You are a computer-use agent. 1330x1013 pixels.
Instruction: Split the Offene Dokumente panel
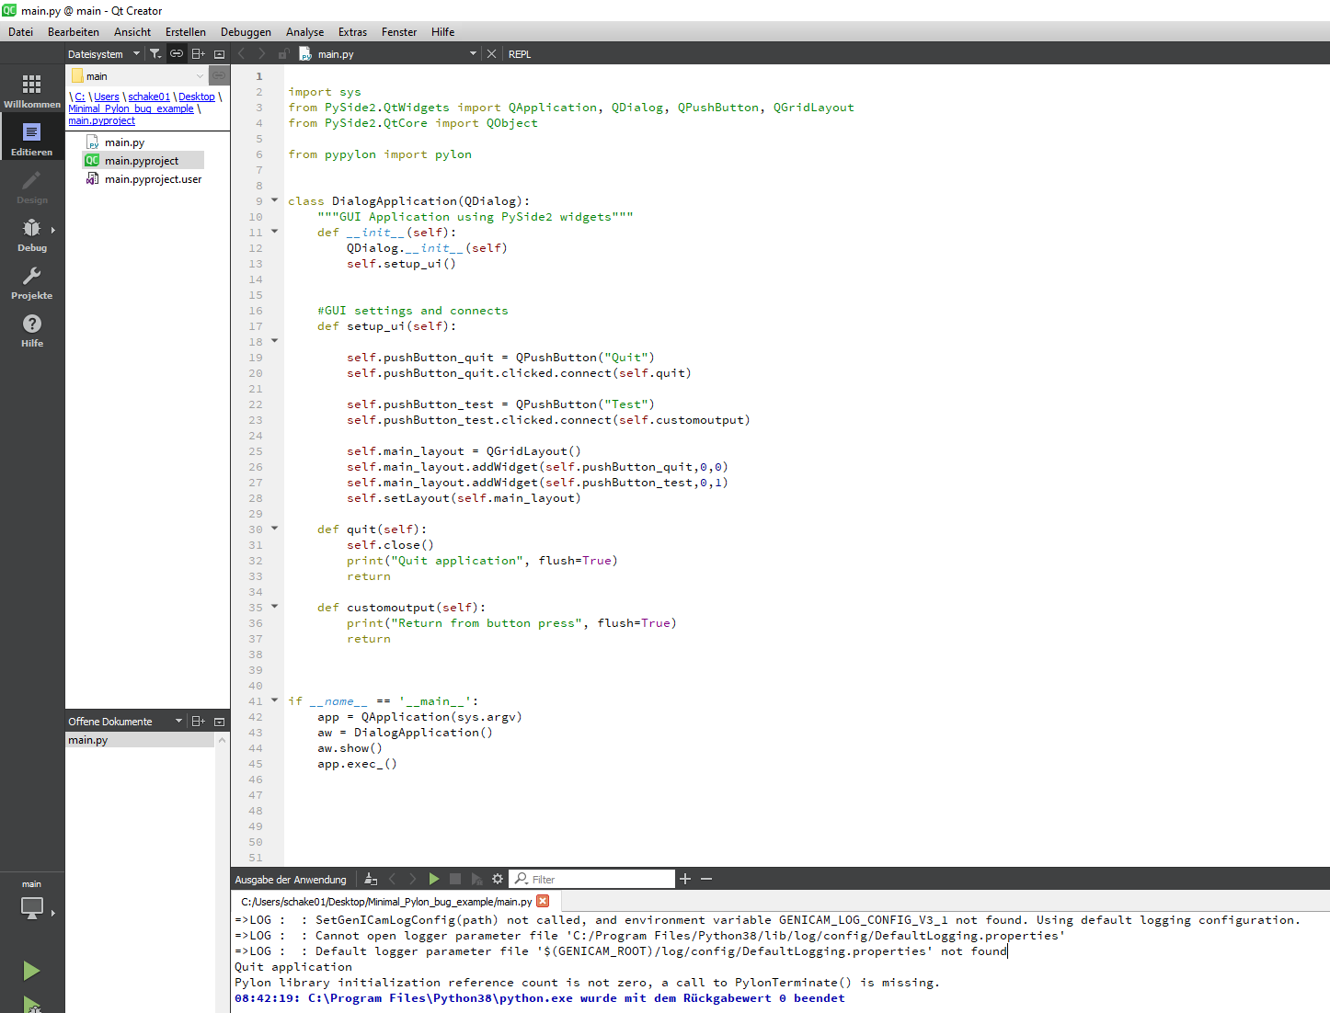(198, 722)
